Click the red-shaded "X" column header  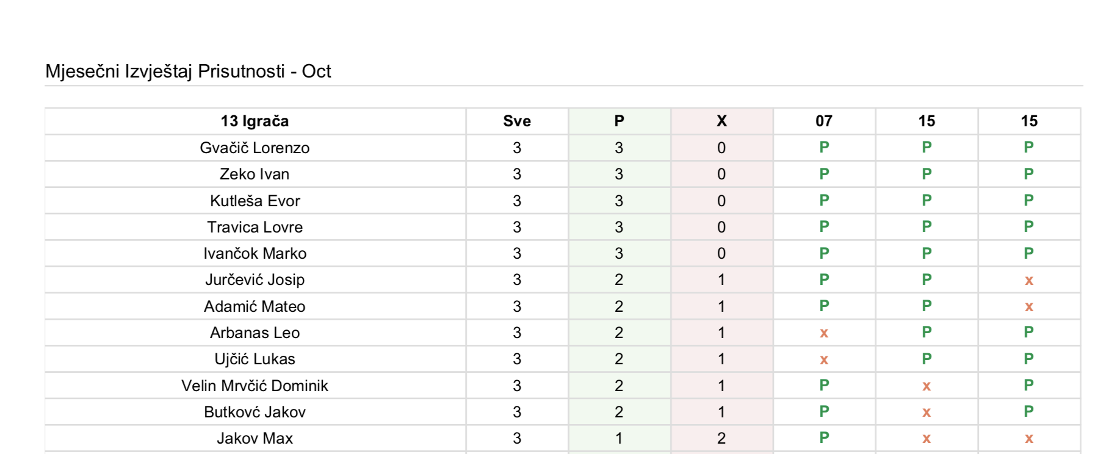click(x=721, y=121)
